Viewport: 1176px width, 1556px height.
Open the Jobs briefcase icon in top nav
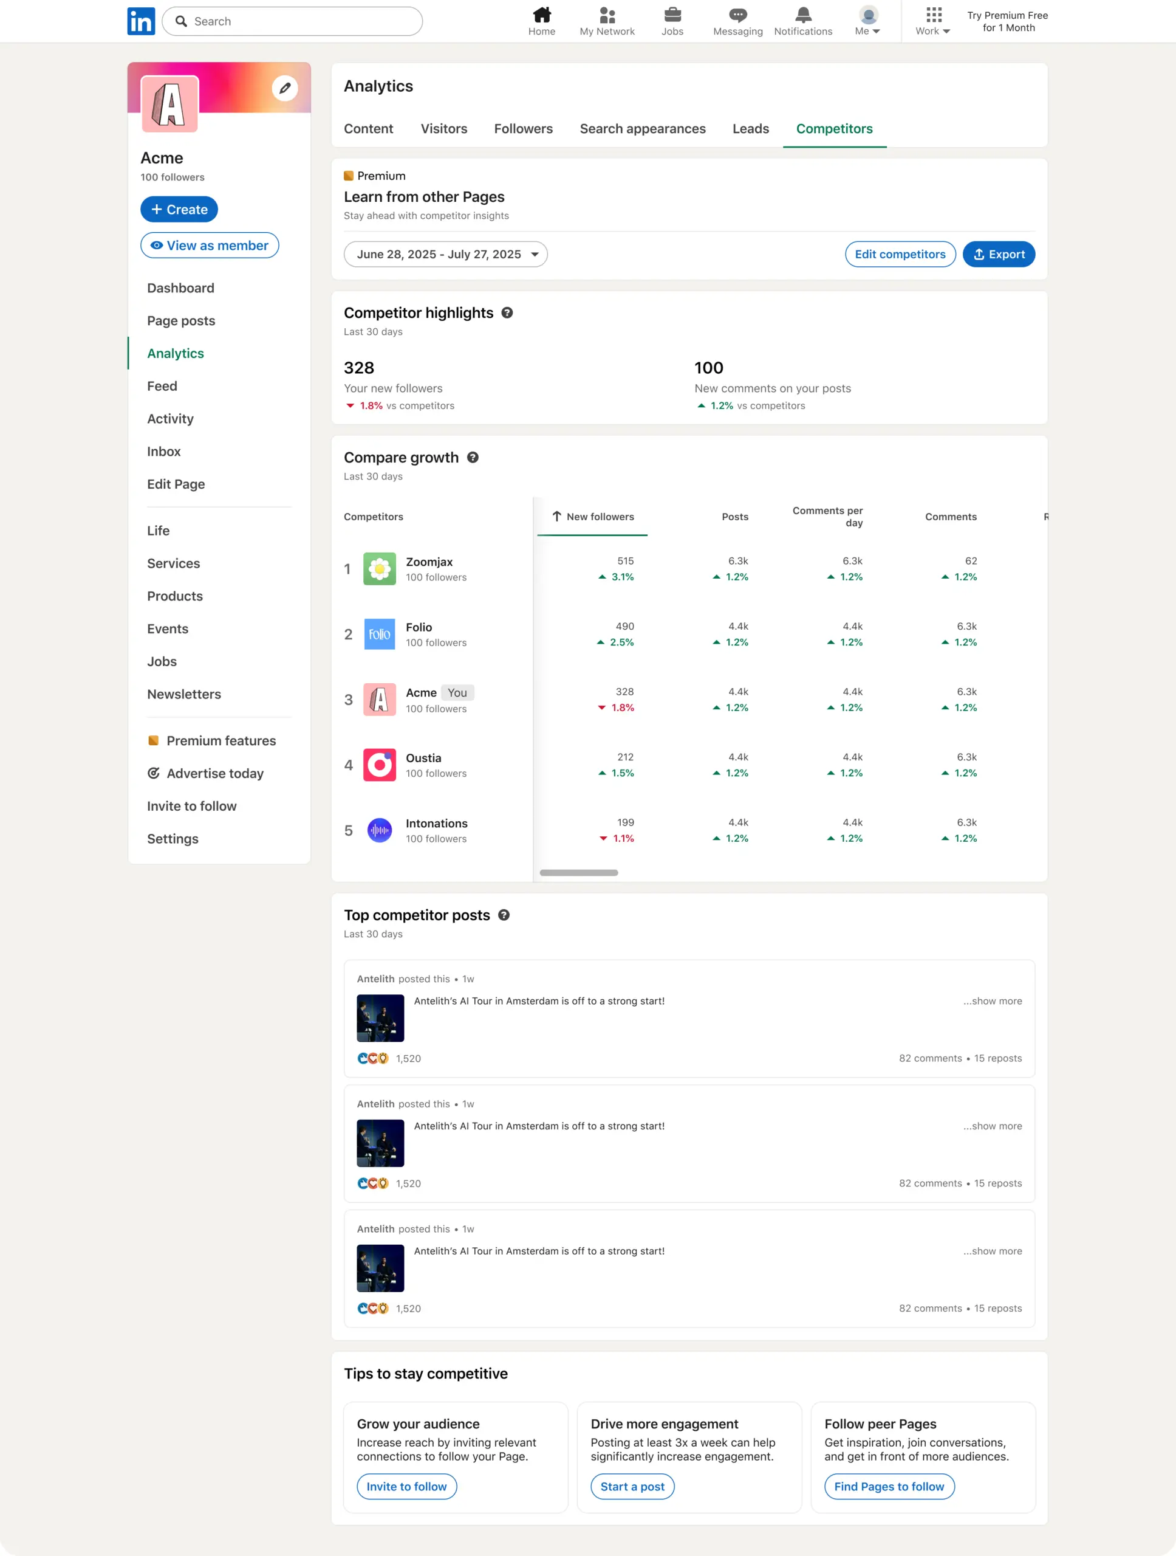click(x=672, y=15)
